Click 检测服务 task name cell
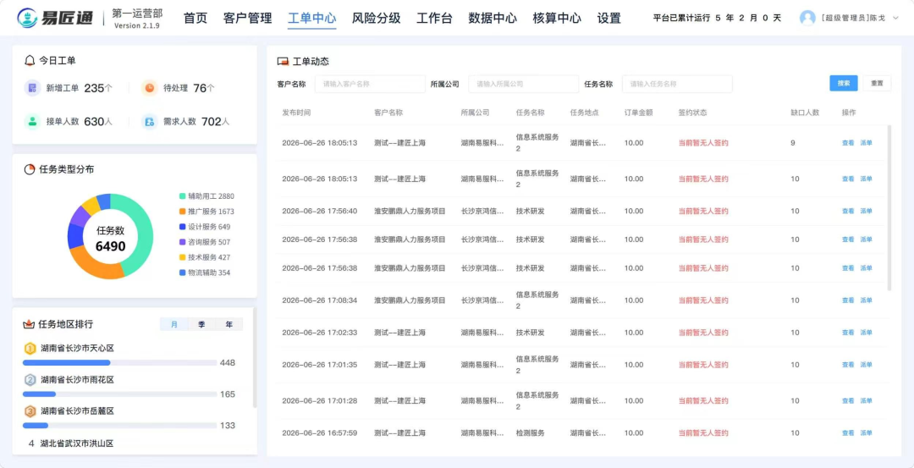914x468 pixels. coord(531,433)
